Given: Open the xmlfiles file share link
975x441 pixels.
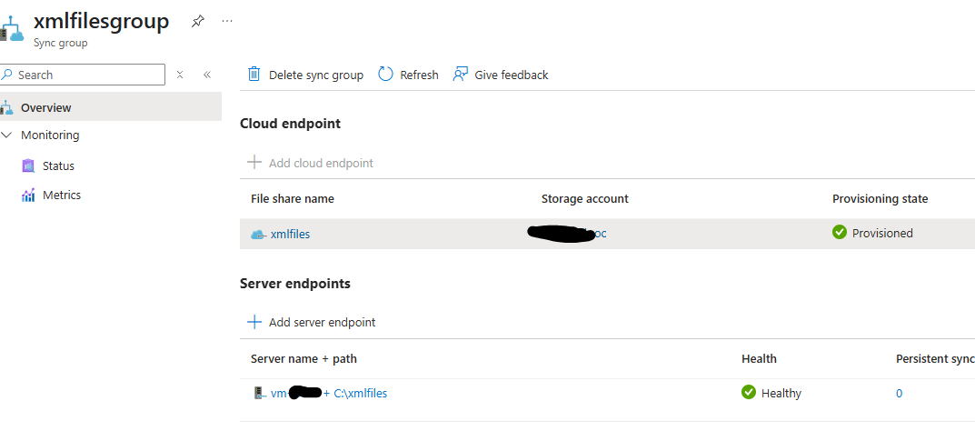Looking at the screenshot, I should pos(290,234).
